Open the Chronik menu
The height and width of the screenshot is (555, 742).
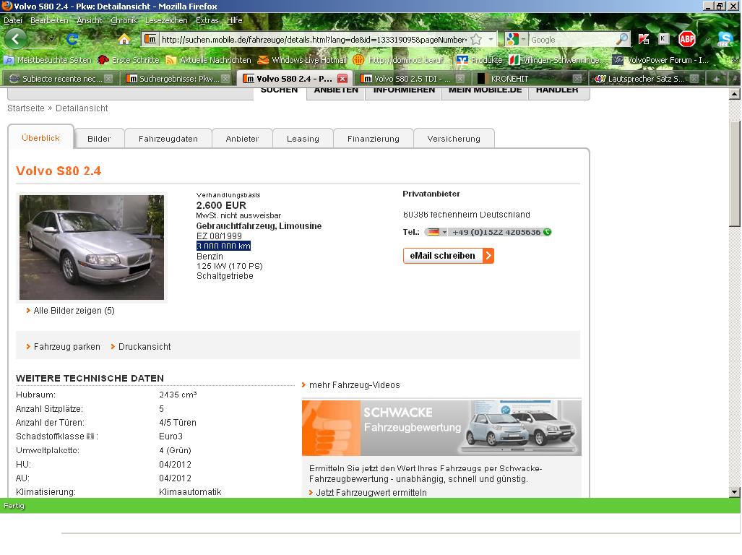(124, 20)
